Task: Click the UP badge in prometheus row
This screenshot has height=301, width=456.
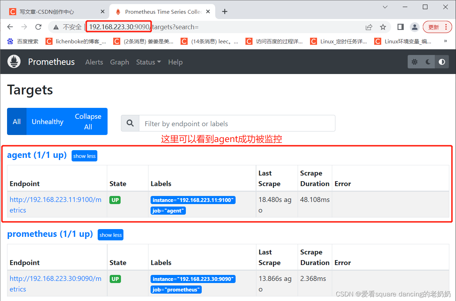Action: [115, 279]
